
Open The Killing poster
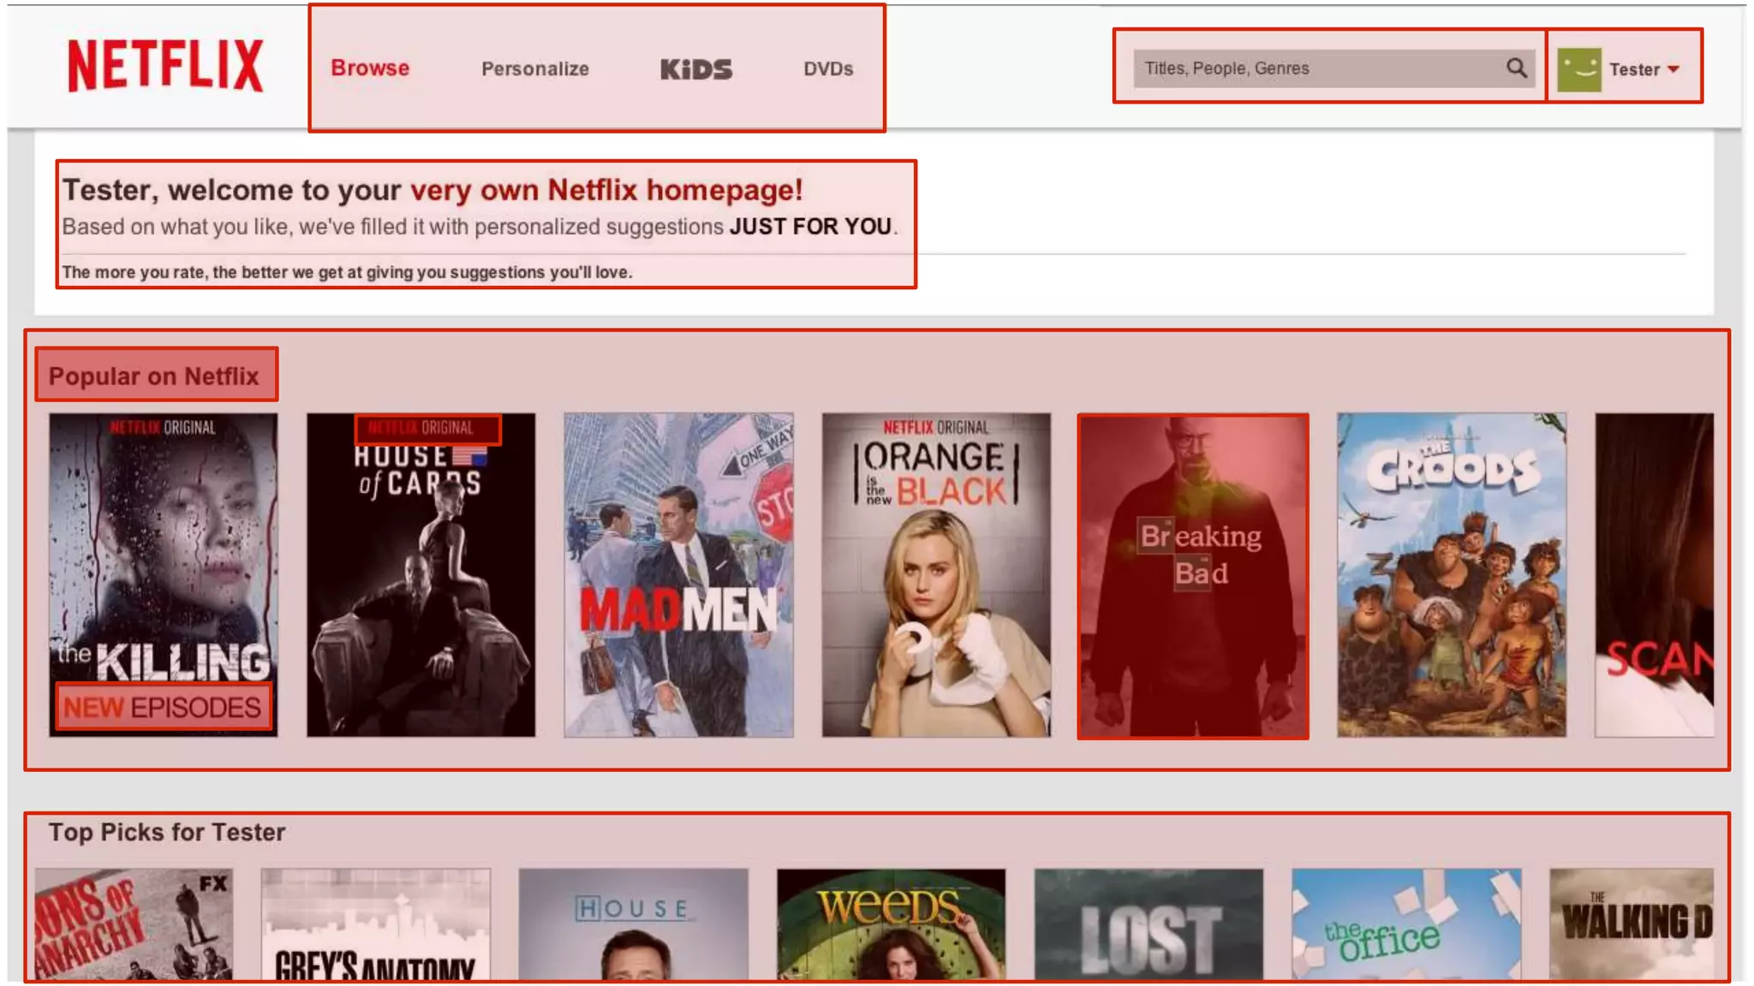click(163, 574)
